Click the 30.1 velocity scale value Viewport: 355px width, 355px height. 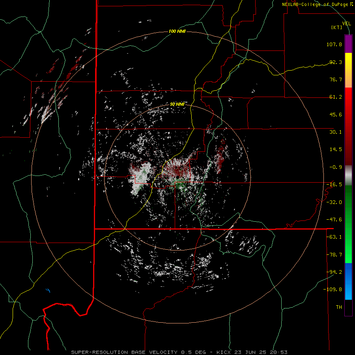pos(336,132)
